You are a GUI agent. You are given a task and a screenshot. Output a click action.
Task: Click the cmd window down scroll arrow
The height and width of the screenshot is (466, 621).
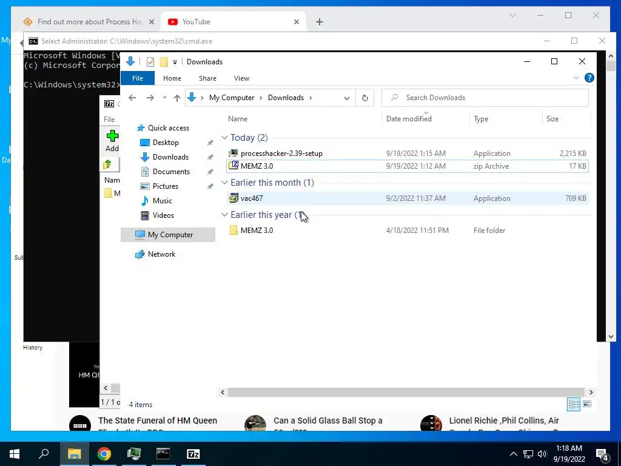click(610, 337)
